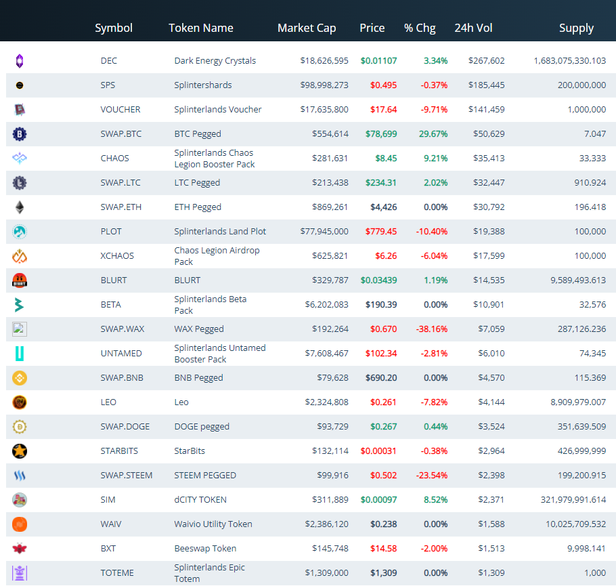
Task: Open the BXT red bee icon
Action: (20, 549)
